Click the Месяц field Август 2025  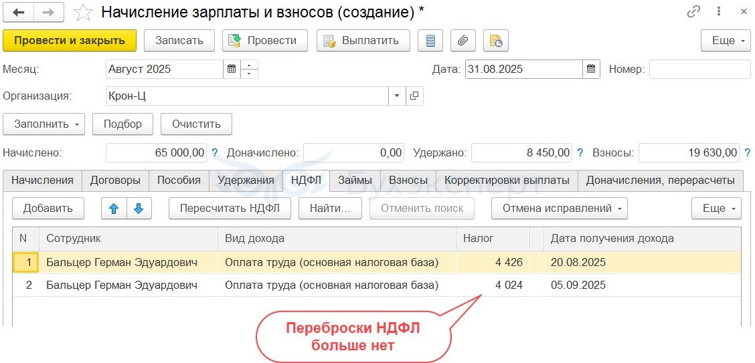164,70
